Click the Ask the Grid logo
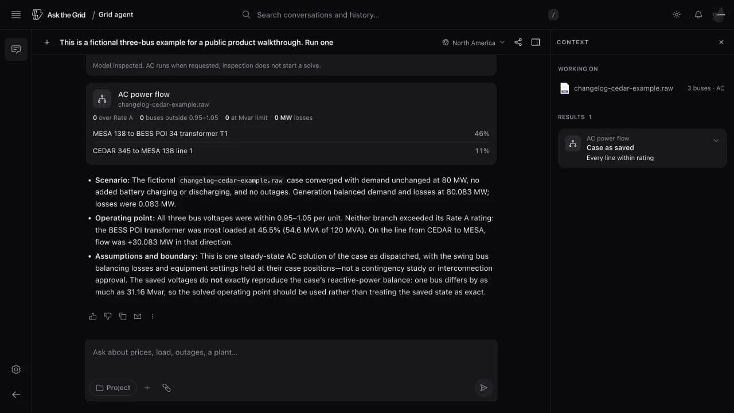 tap(59, 15)
